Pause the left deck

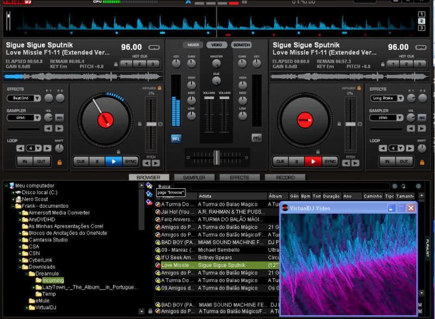(97, 162)
